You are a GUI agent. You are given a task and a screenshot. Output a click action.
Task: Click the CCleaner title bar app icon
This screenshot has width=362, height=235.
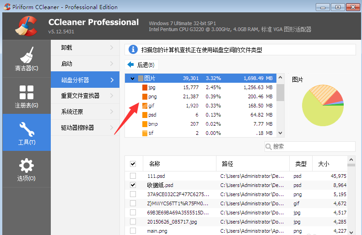[x=7, y=7]
